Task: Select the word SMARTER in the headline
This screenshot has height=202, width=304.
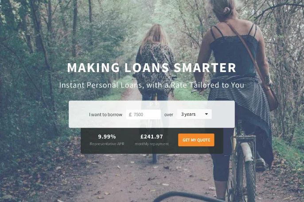Action: 205,68
